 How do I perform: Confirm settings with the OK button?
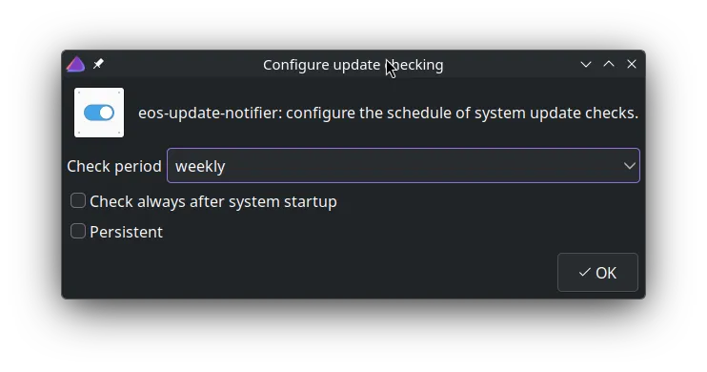coord(597,272)
